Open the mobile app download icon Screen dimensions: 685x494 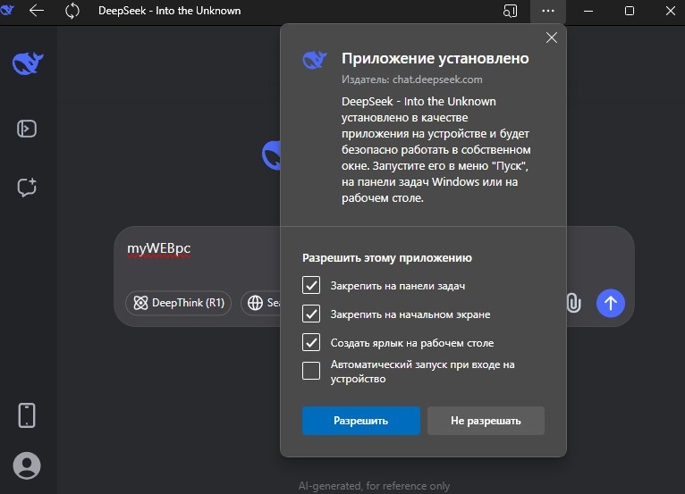(27, 415)
